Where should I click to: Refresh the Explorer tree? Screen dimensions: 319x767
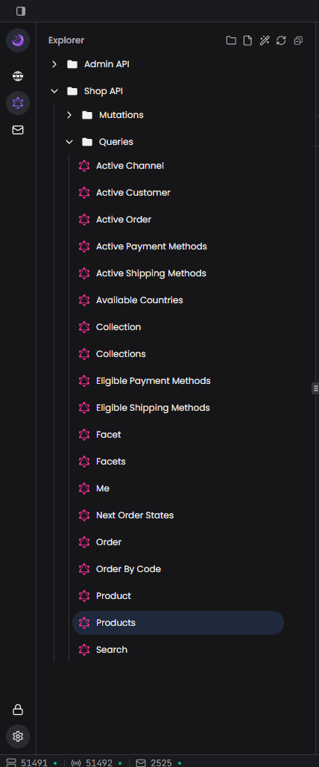[x=281, y=40]
